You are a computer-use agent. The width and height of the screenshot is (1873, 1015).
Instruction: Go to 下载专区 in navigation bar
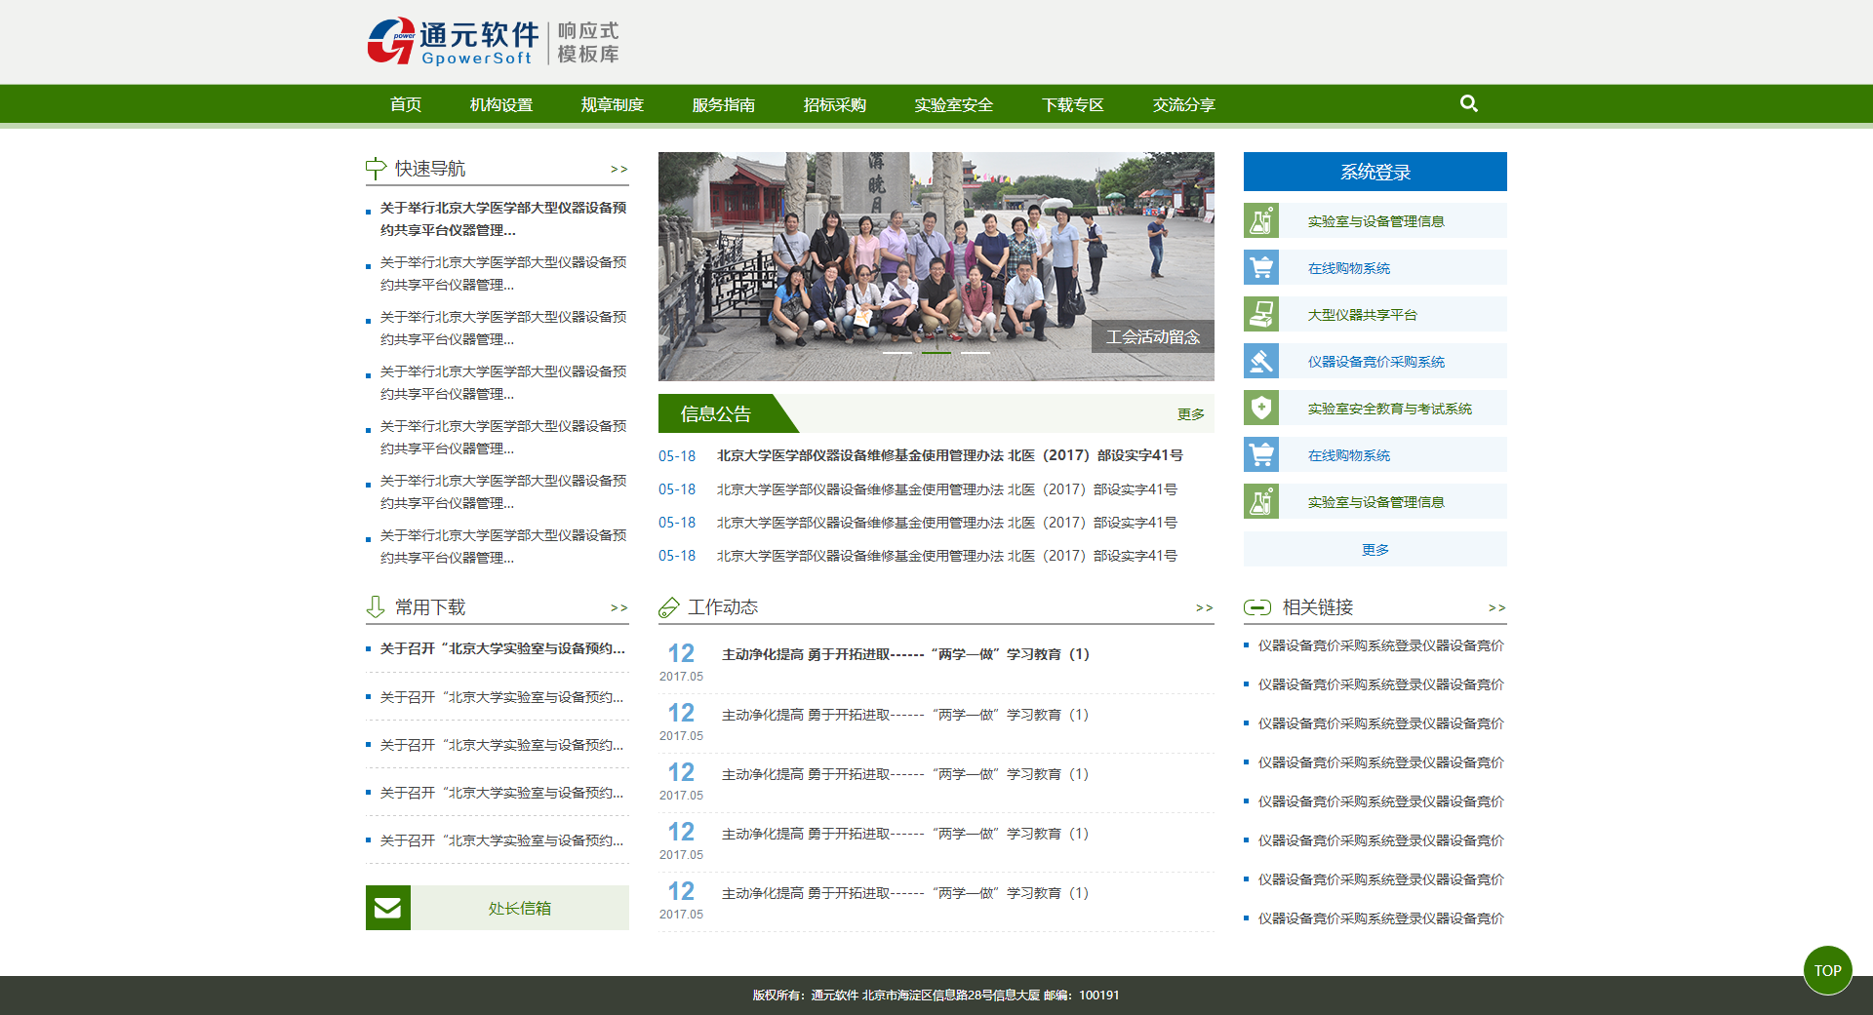[x=1072, y=104]
